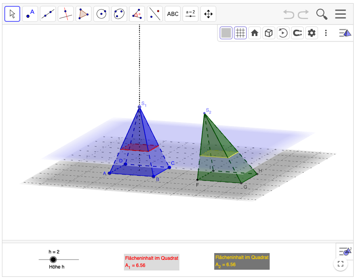
Task: Toggle the gray plane visibility
Action: 226,33
